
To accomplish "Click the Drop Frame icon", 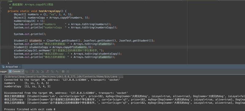I will pos(52,72).
